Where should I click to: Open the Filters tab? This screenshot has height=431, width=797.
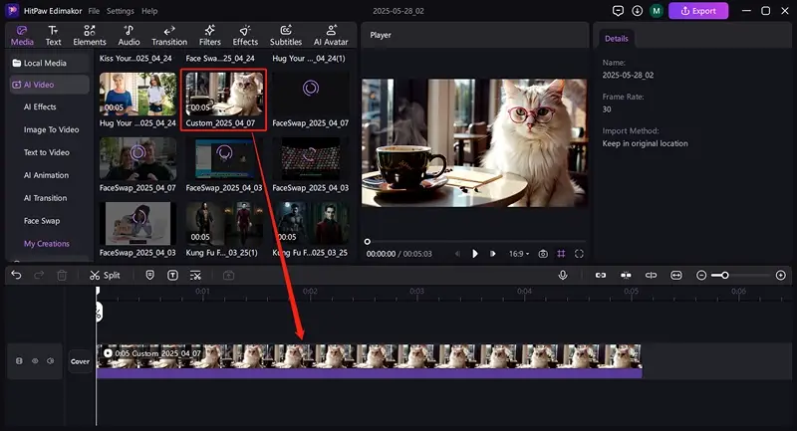210,36
